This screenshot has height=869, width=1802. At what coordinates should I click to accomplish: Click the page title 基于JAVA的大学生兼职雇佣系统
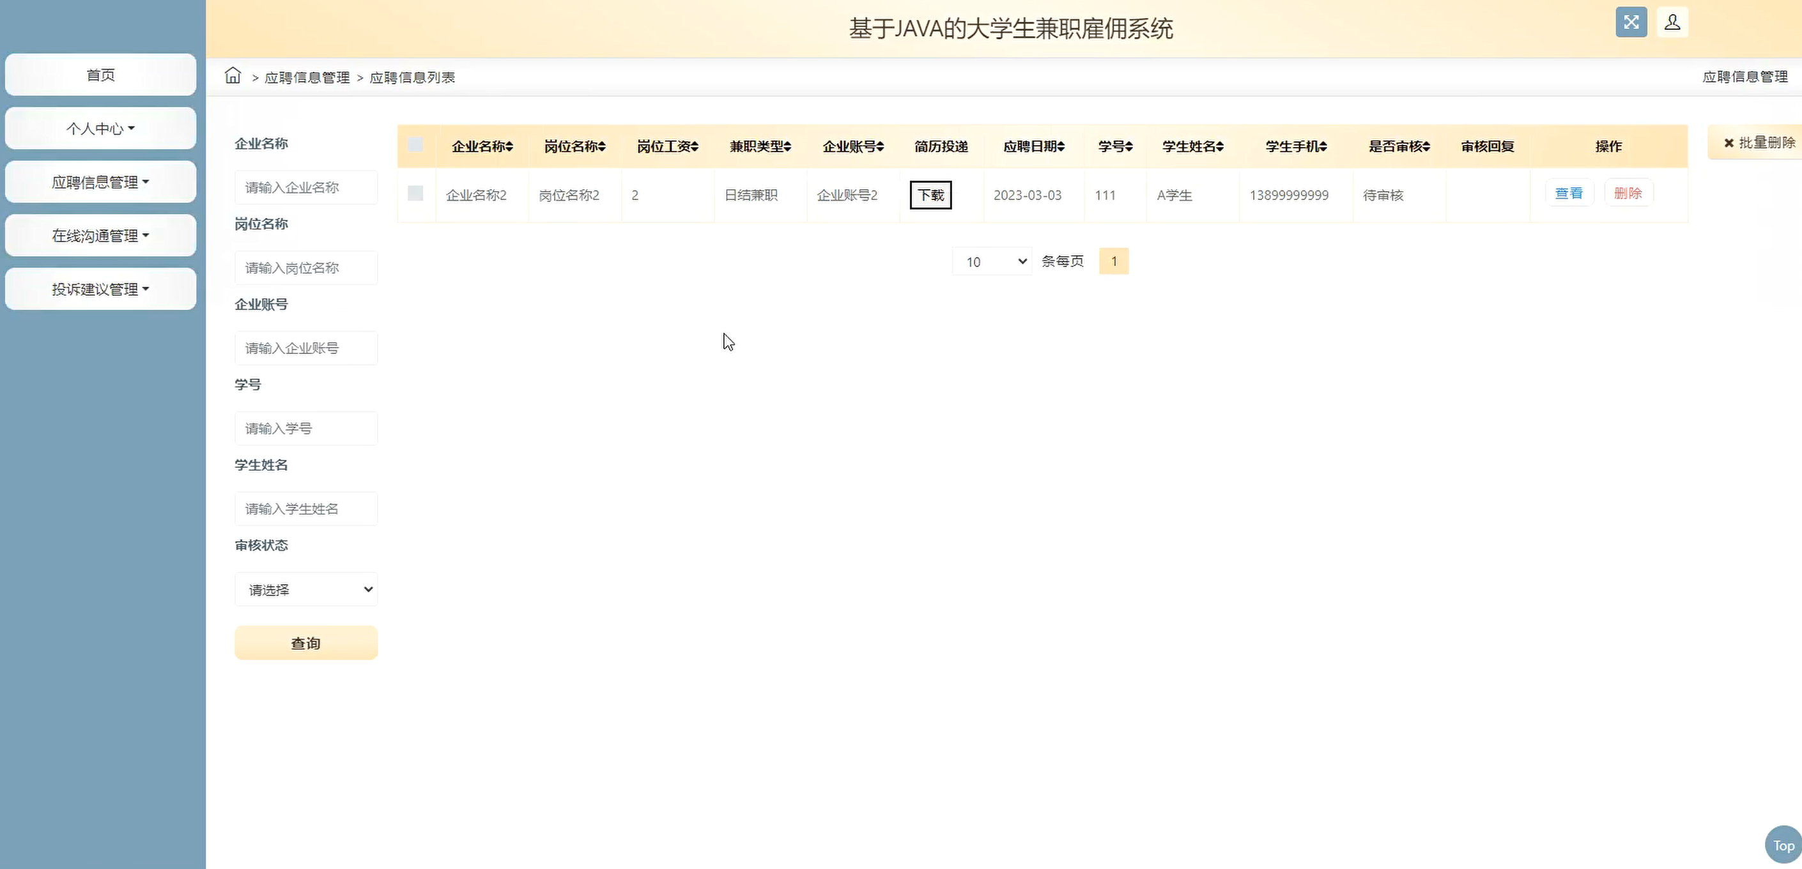(x=1011, y=29)
